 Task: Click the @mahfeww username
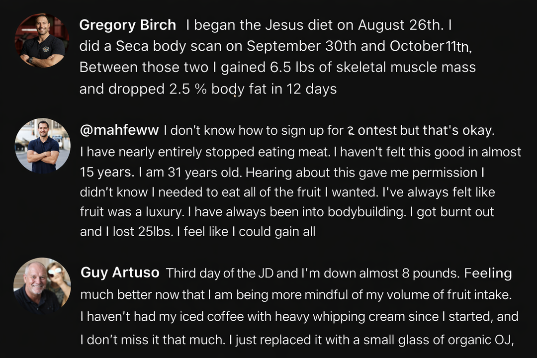point(119,131)
